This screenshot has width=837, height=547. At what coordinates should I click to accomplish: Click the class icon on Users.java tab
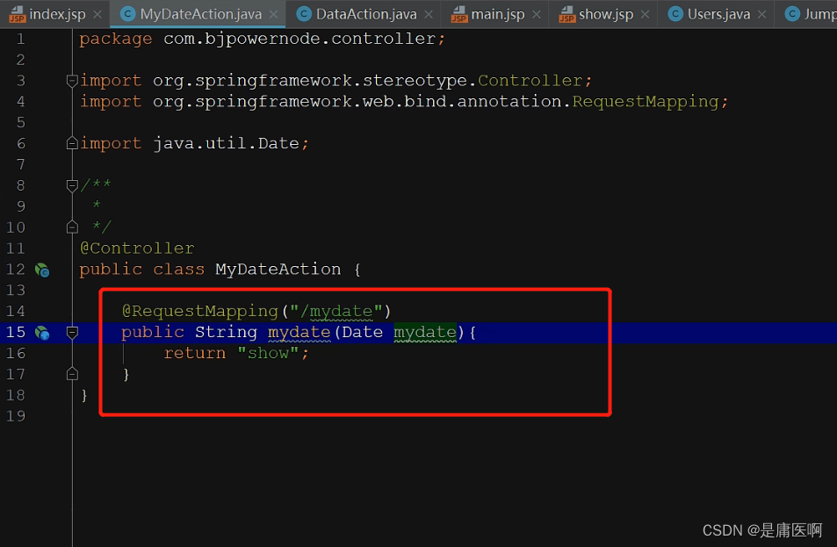675,14
